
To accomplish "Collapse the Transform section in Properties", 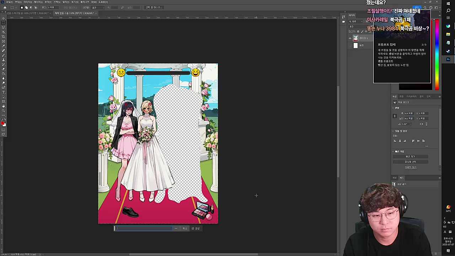I will coord(393,108).
